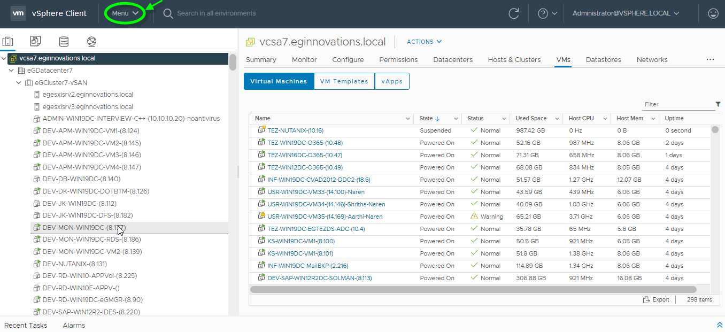Select the VM Templates view button
The width and height of the screenshot is (725, 332).
pyautogui.click(x=344, y=81)
